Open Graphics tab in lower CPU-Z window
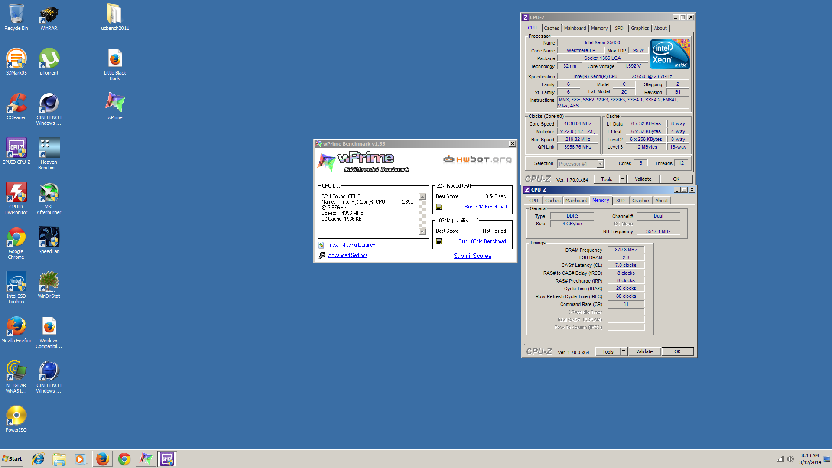Screen dimensions: 832x468 tap(641, 201)
